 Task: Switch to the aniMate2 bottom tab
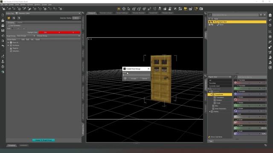(24, 145)
